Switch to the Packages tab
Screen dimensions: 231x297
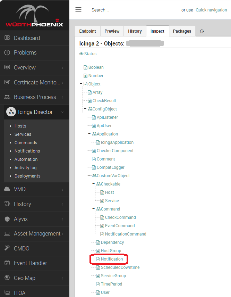(182, 31)
